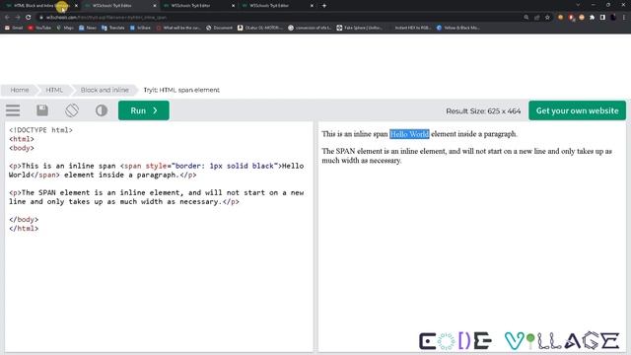Image resolution: width=631 pixels, height=355 pixels.
Task: Open the Fake Sphere bookmark
Action: (x=359, y=28)
